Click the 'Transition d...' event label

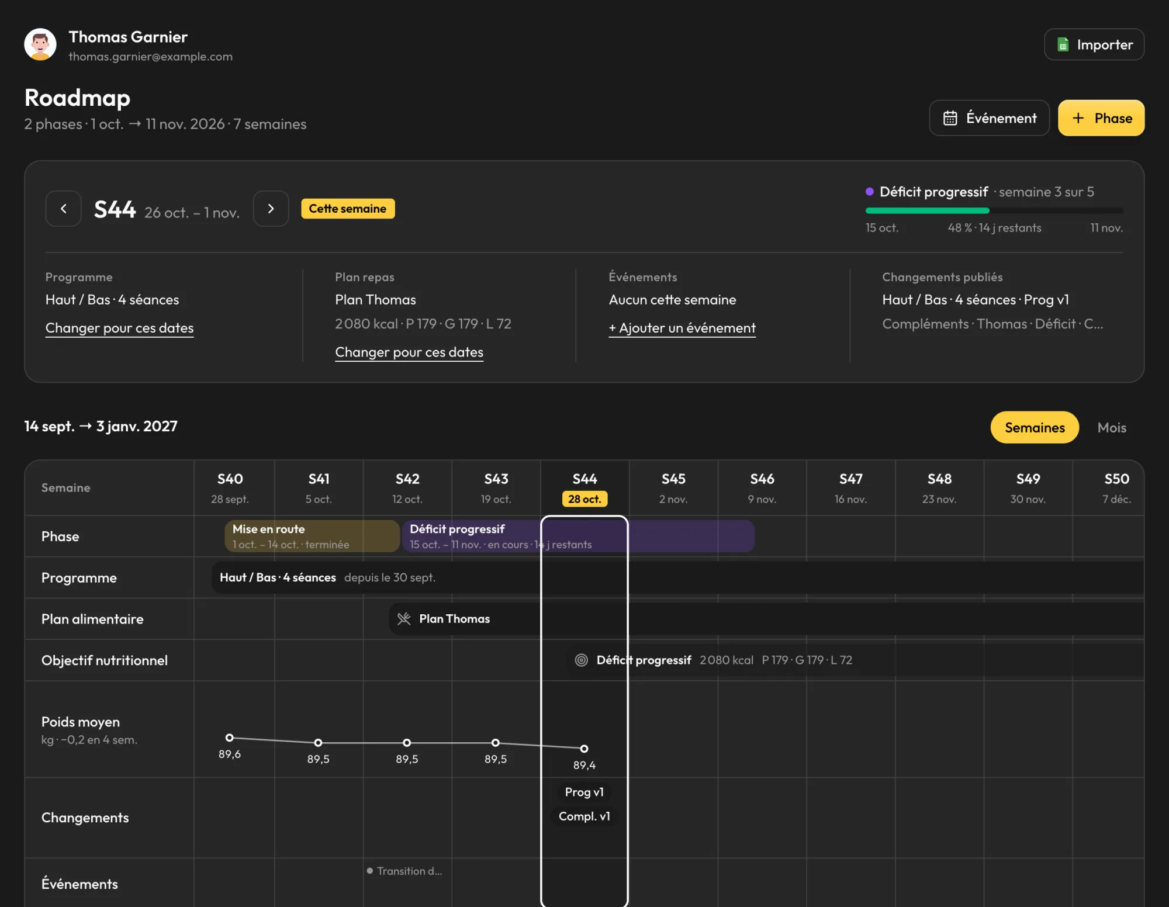(x=410, y=871)
